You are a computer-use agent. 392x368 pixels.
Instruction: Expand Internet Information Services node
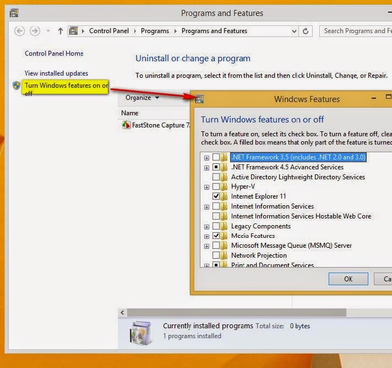(206, 207)
